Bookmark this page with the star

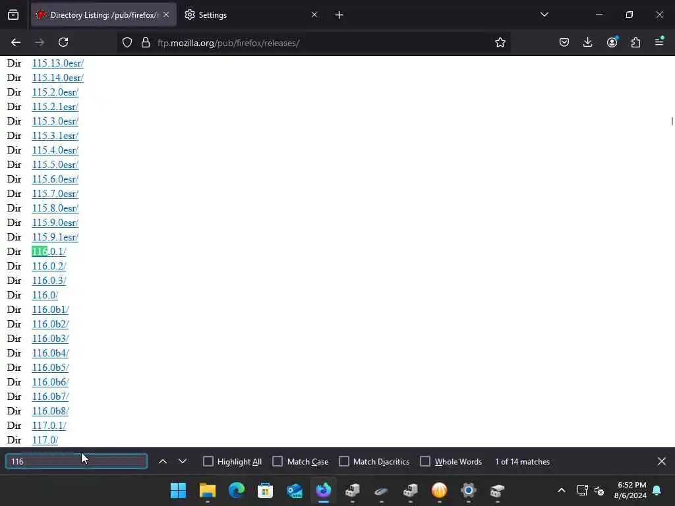500,42
